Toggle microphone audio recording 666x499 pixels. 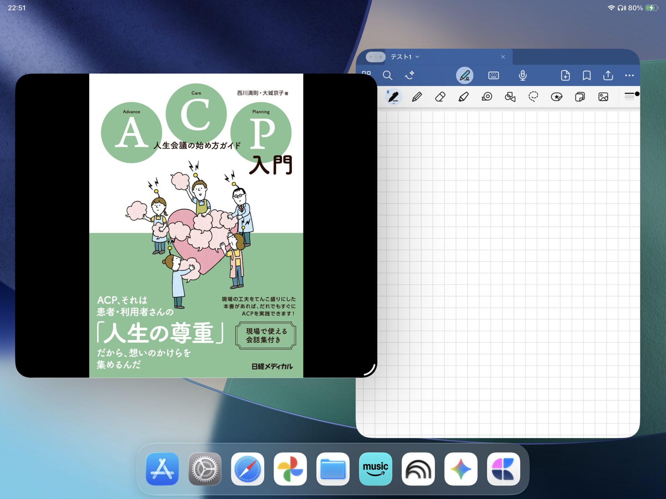pos(522,75)
